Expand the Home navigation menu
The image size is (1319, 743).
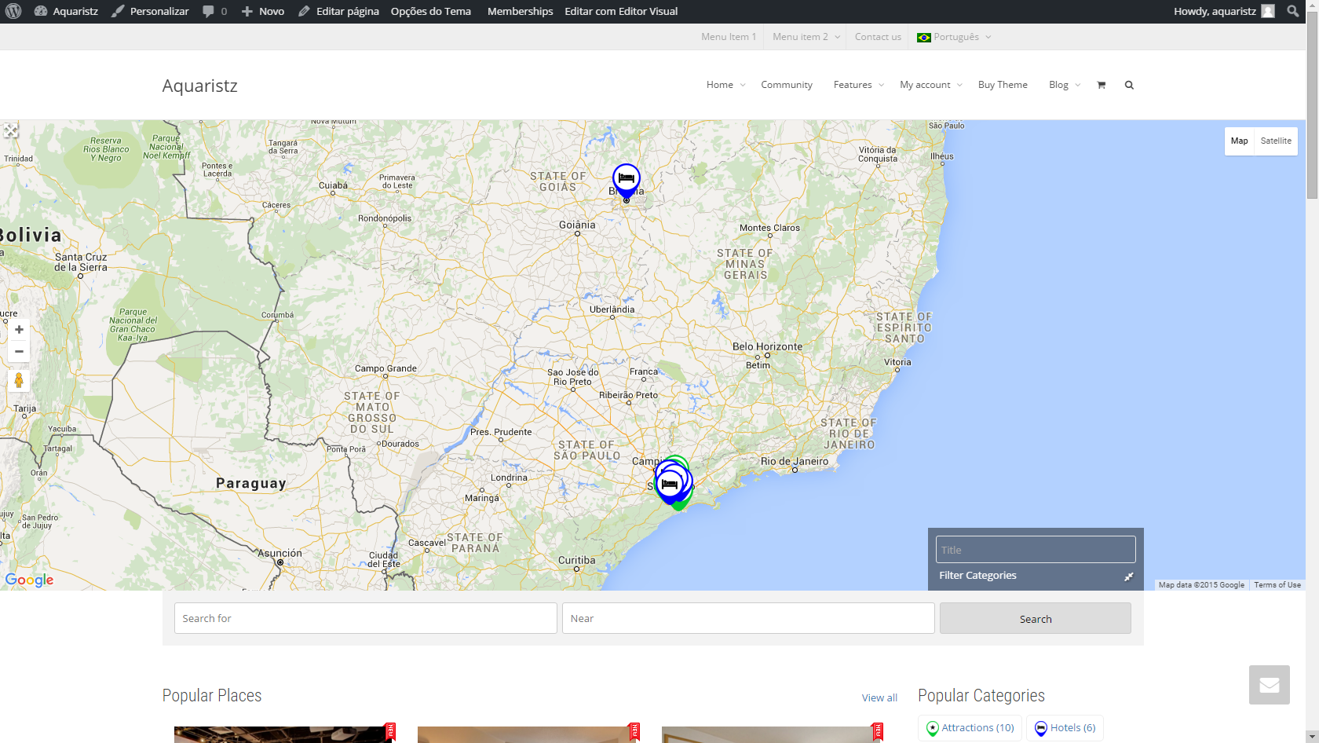(x=725, y=85)
